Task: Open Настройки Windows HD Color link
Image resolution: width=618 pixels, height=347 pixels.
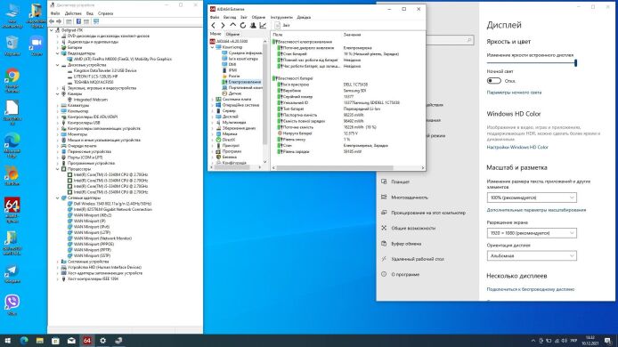Action: (x=517, y=147)
